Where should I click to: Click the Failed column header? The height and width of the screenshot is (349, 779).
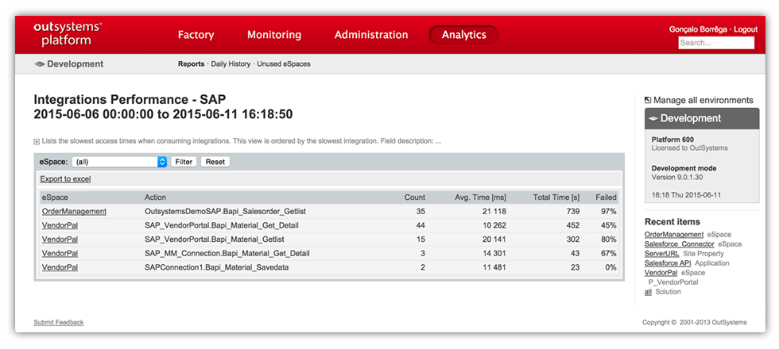click(606, 198)
